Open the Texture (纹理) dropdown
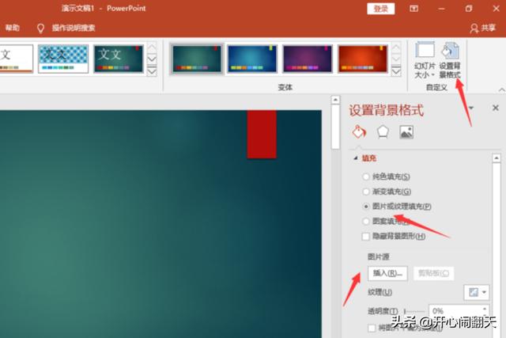This screenshot has height=338, width=506. point(477,292)
